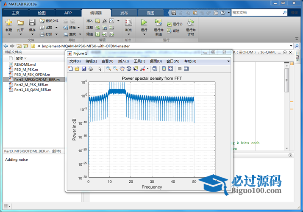
Task: Select the Data Cursor tool
Action: (x=136, y=69)
